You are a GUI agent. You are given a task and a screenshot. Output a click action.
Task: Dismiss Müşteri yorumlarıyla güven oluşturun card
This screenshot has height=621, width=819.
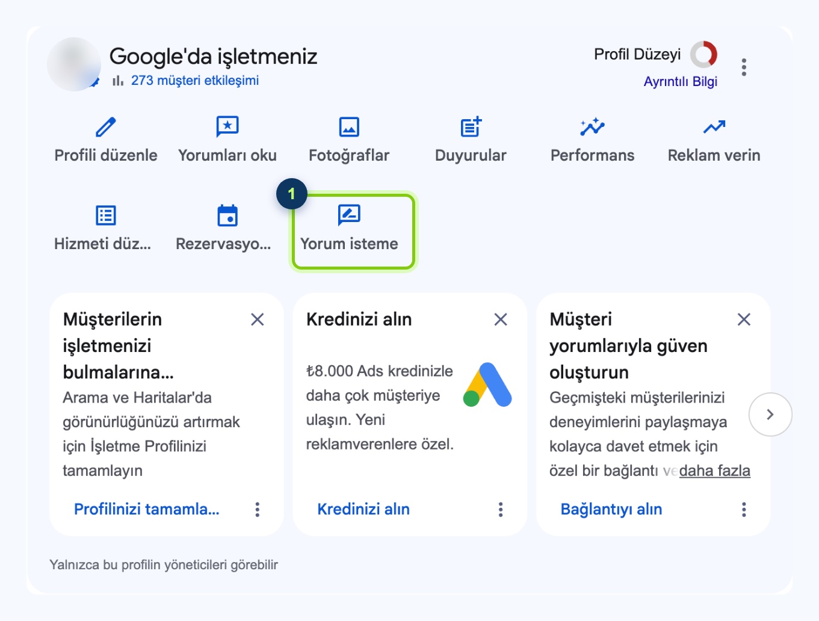744,320
